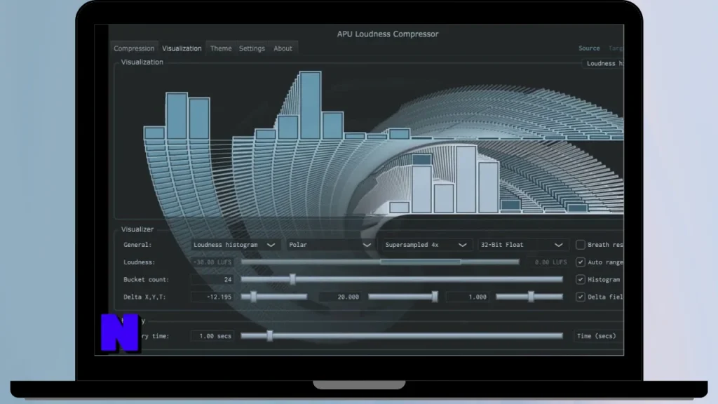Open the Theme tab
This screenshot has width=718, height=404.
click(x=221, y=48)
